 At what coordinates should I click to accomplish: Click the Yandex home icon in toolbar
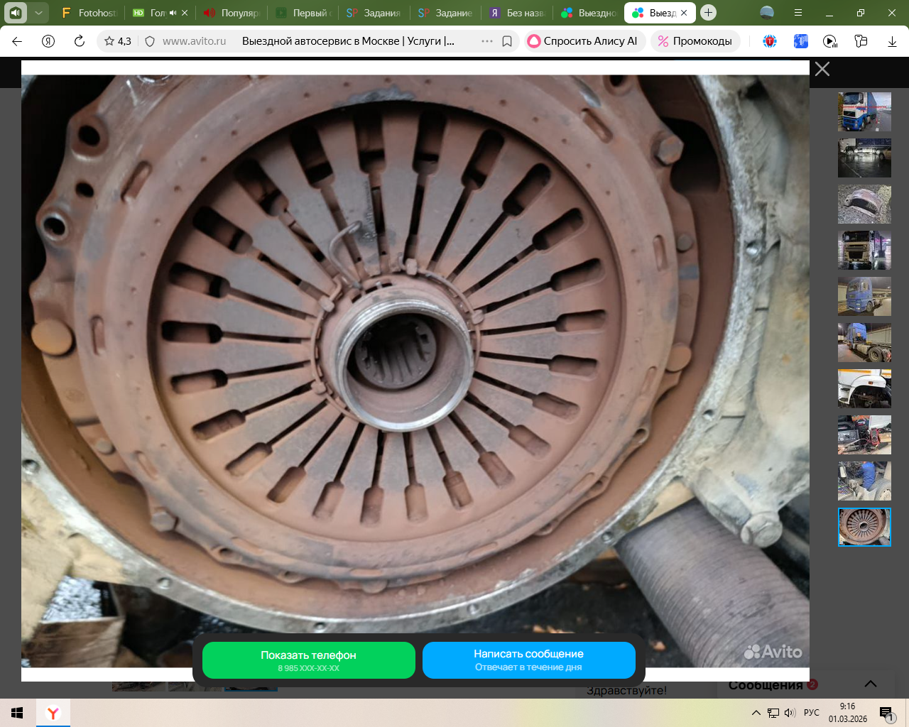click(48, 41)
